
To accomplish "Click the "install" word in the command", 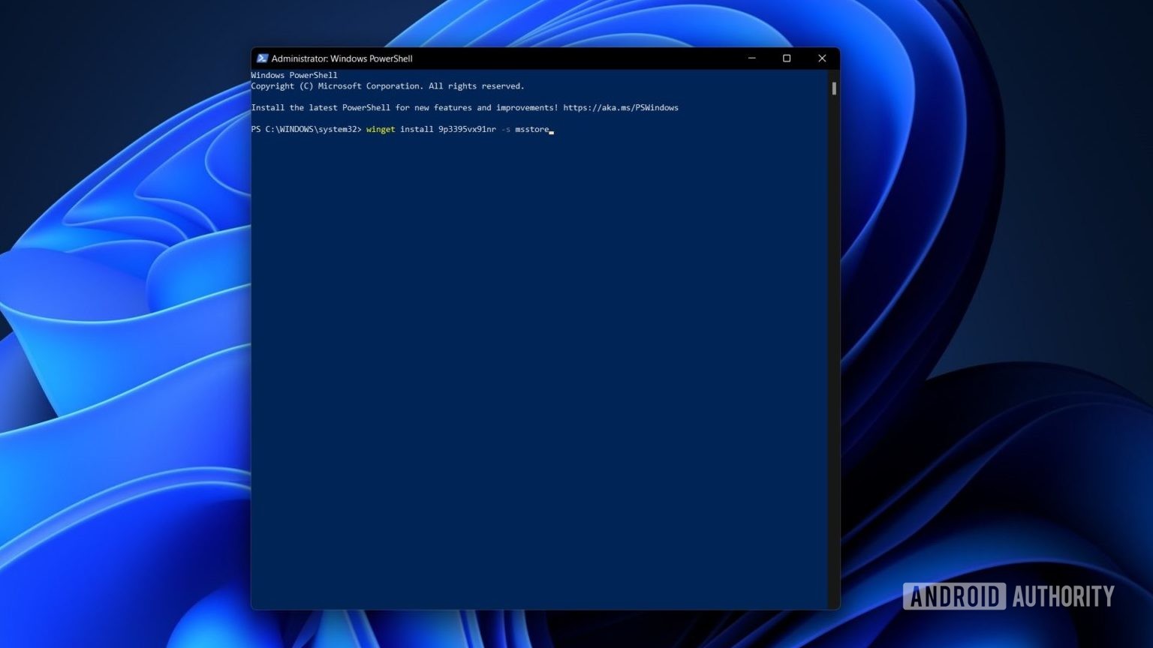I will (417, 130).
